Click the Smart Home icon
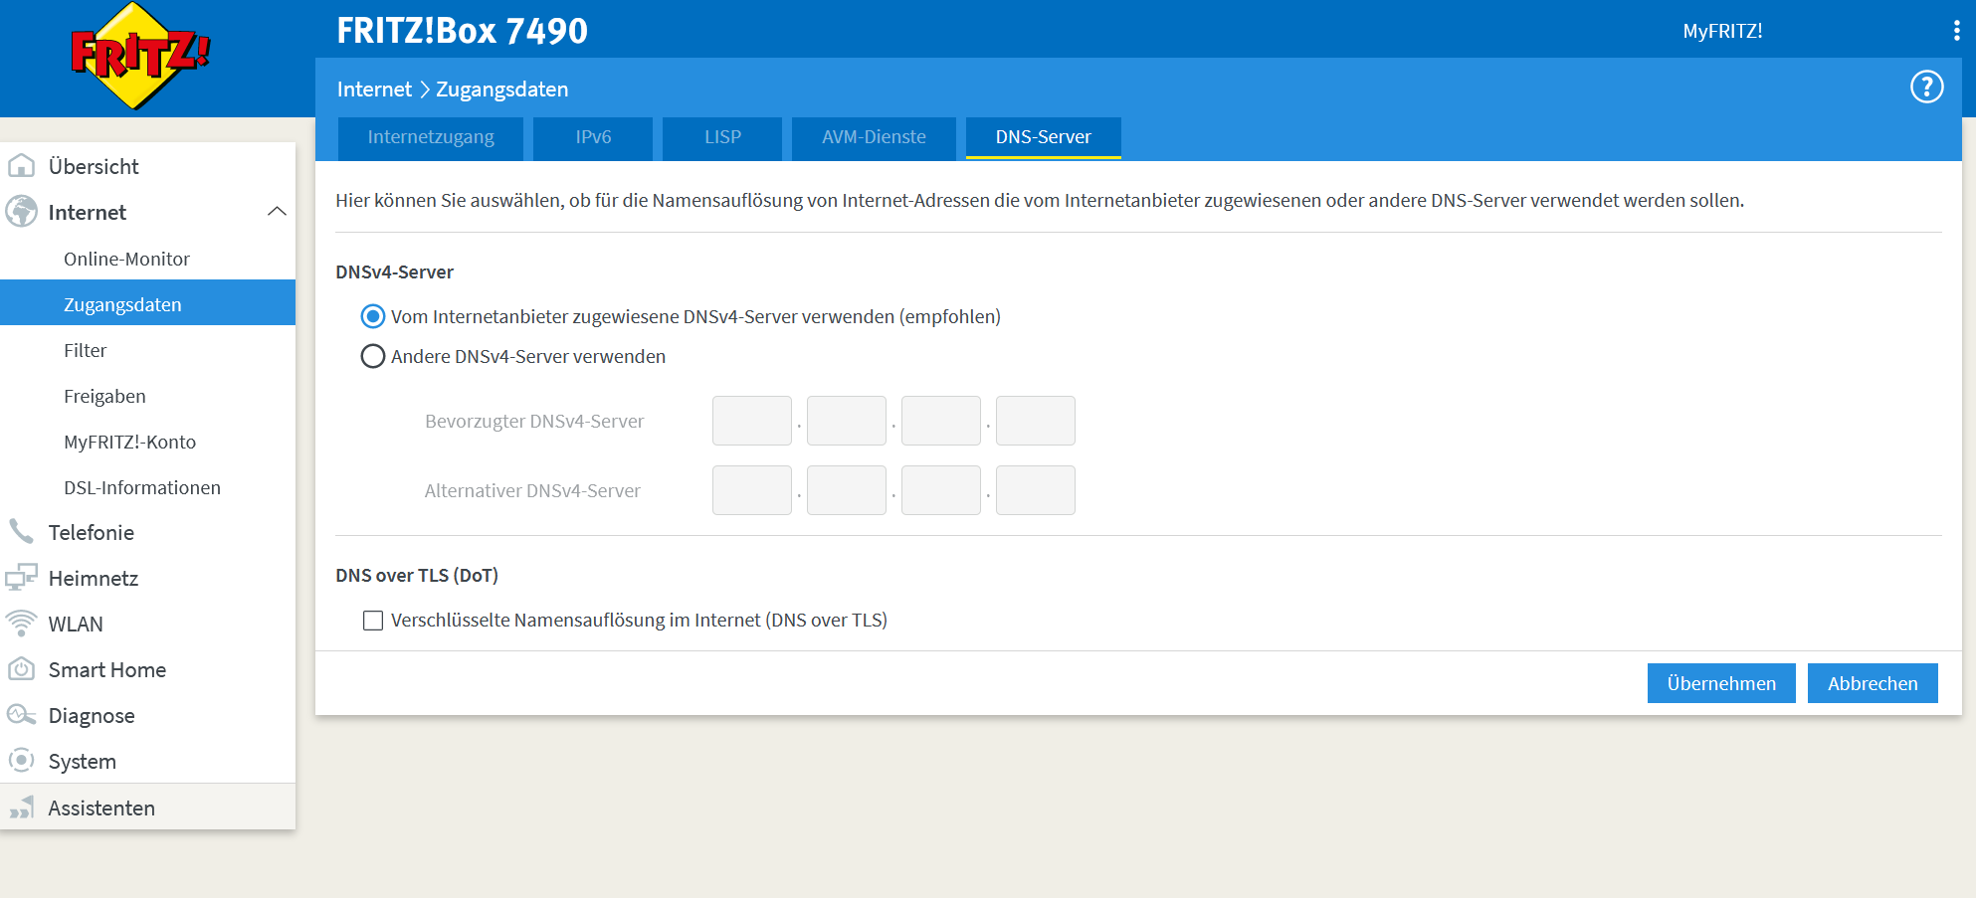The image size is (1976, 898). tap(21, 669)
